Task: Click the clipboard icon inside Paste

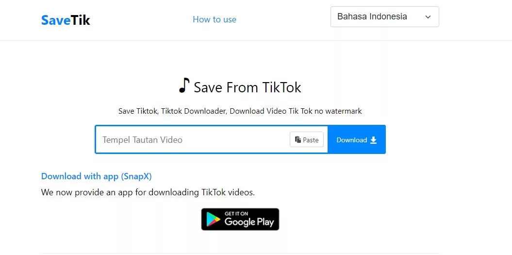Action: [x=298, y=139]
